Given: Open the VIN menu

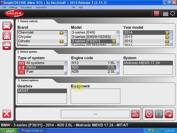Looking at the screenshot, I should (x=73, y=7).
